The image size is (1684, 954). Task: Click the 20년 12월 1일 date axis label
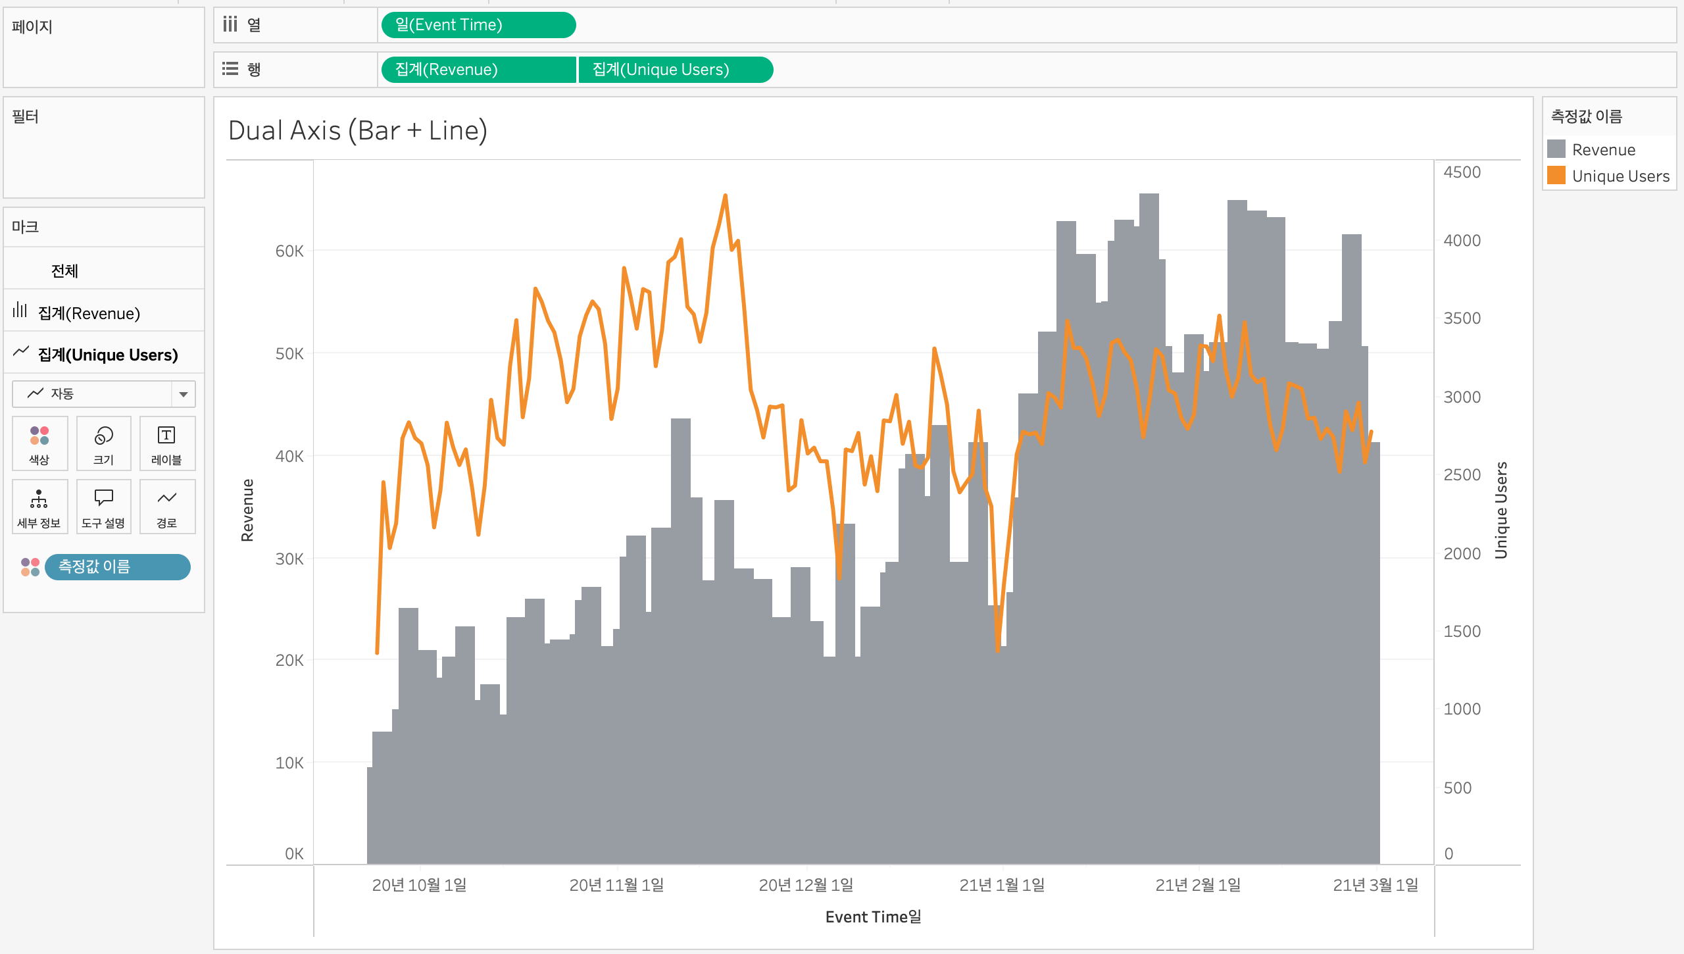coord(806,885)
